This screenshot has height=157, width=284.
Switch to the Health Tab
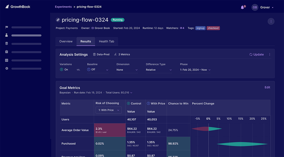click(x=106, y=41)
